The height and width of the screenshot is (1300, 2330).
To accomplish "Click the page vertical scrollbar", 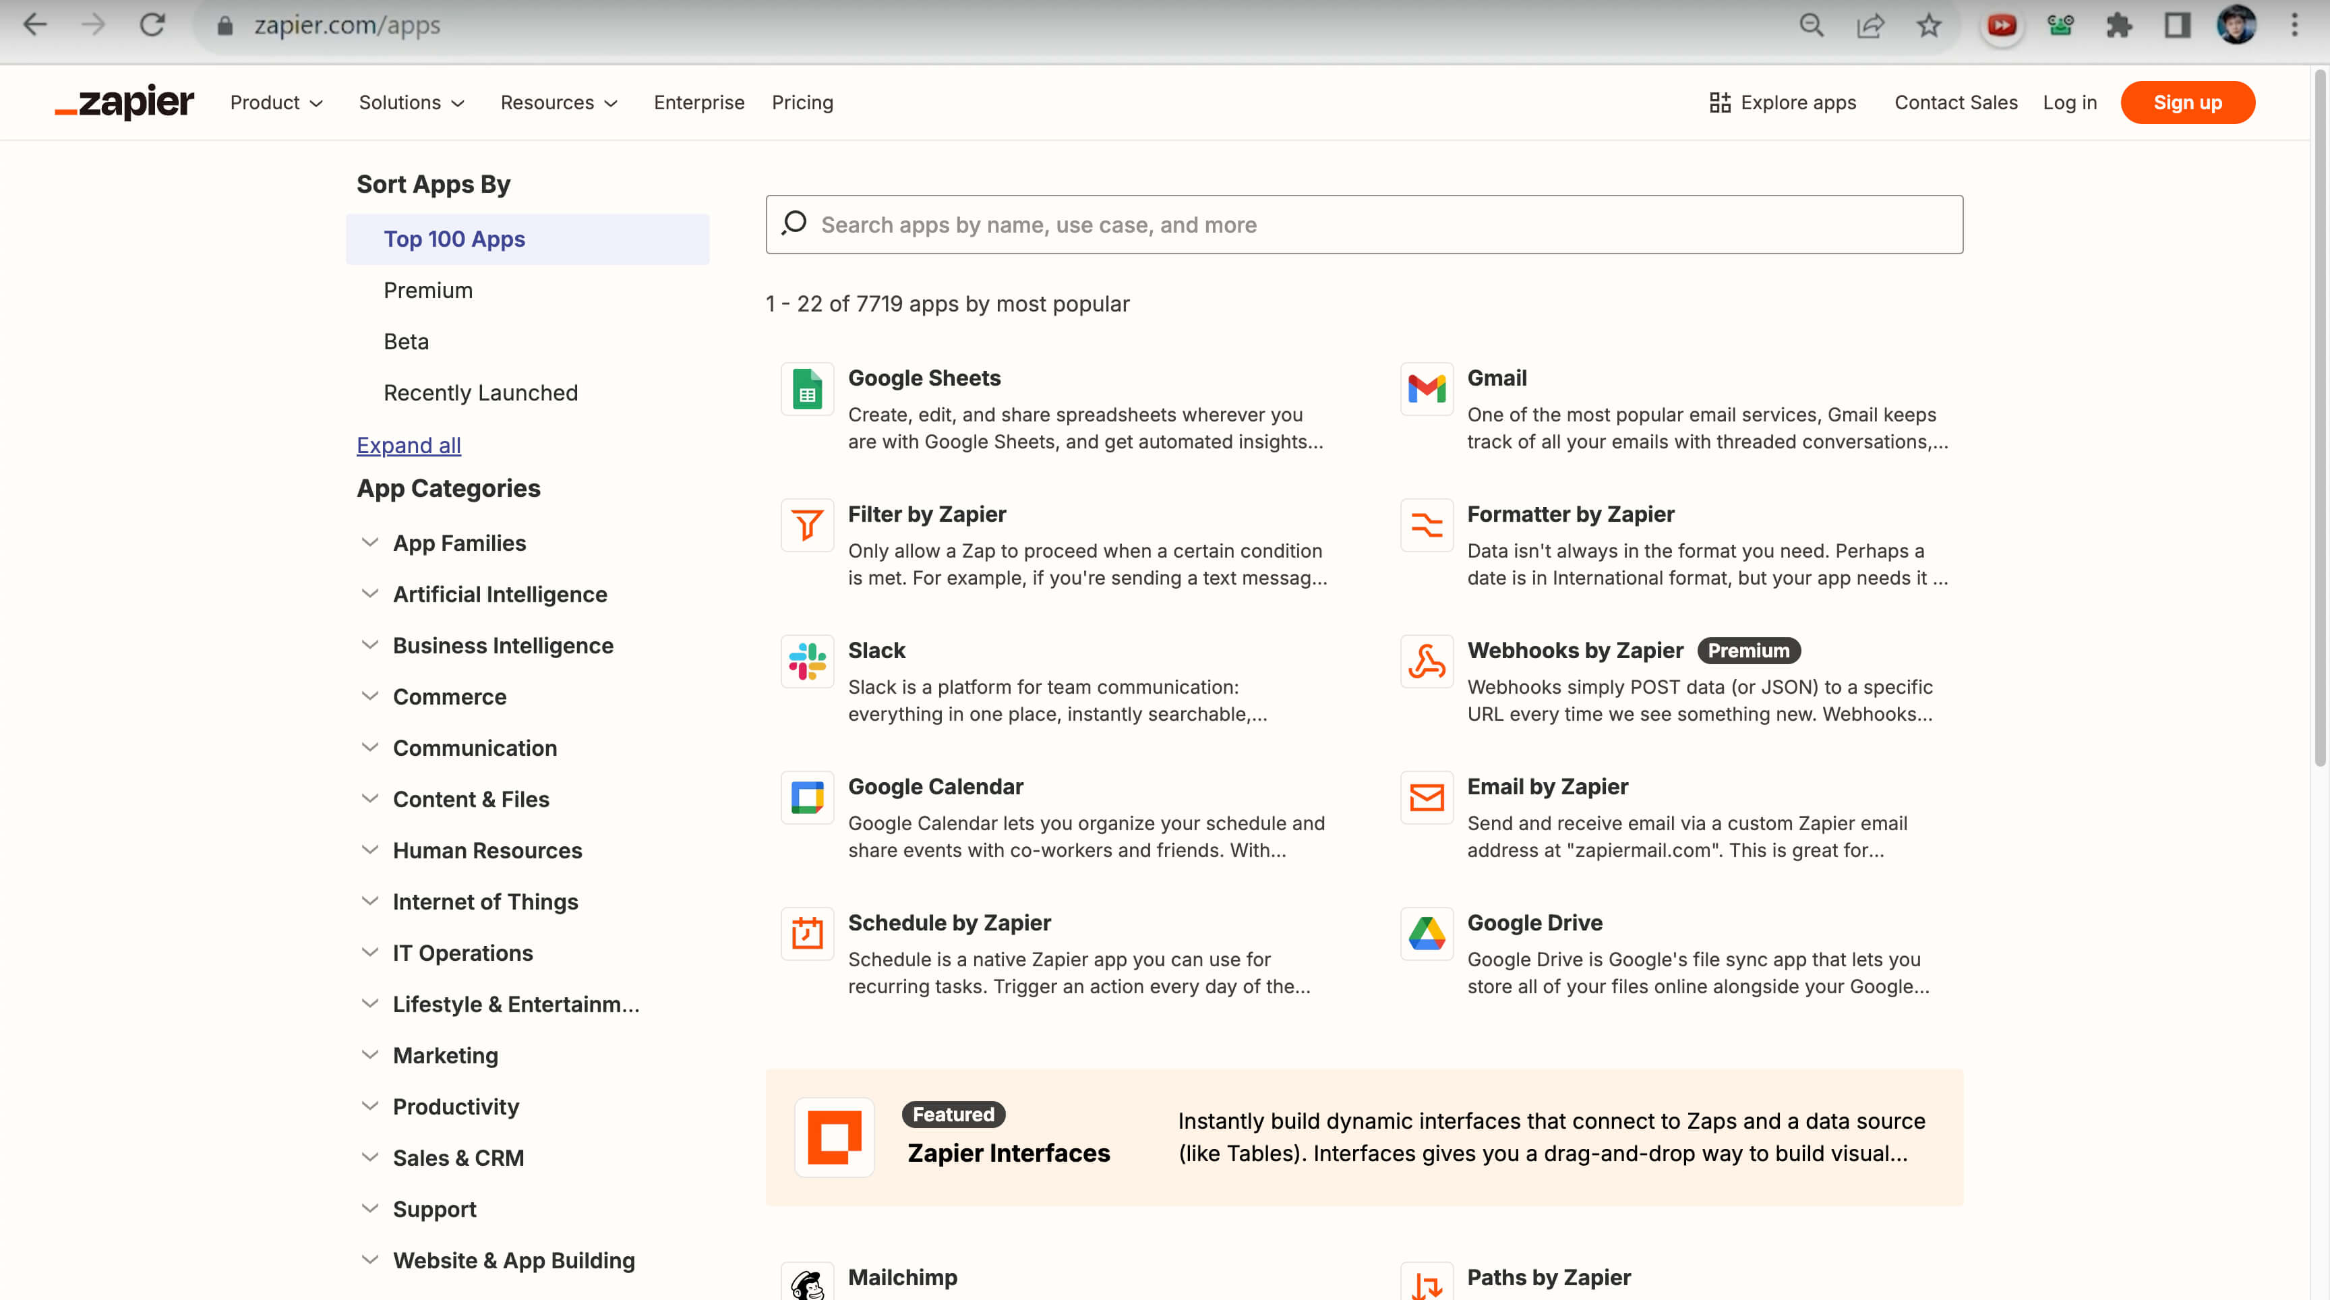I will [x=2319, y=416].
